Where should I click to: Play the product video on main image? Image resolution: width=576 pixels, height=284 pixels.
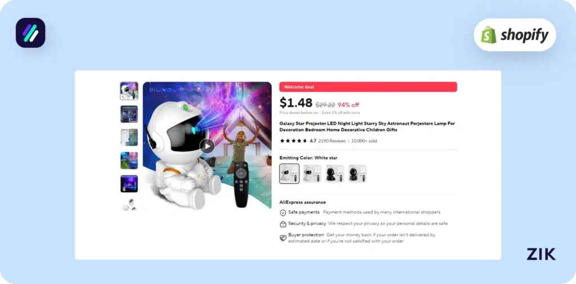pos(207,146)
